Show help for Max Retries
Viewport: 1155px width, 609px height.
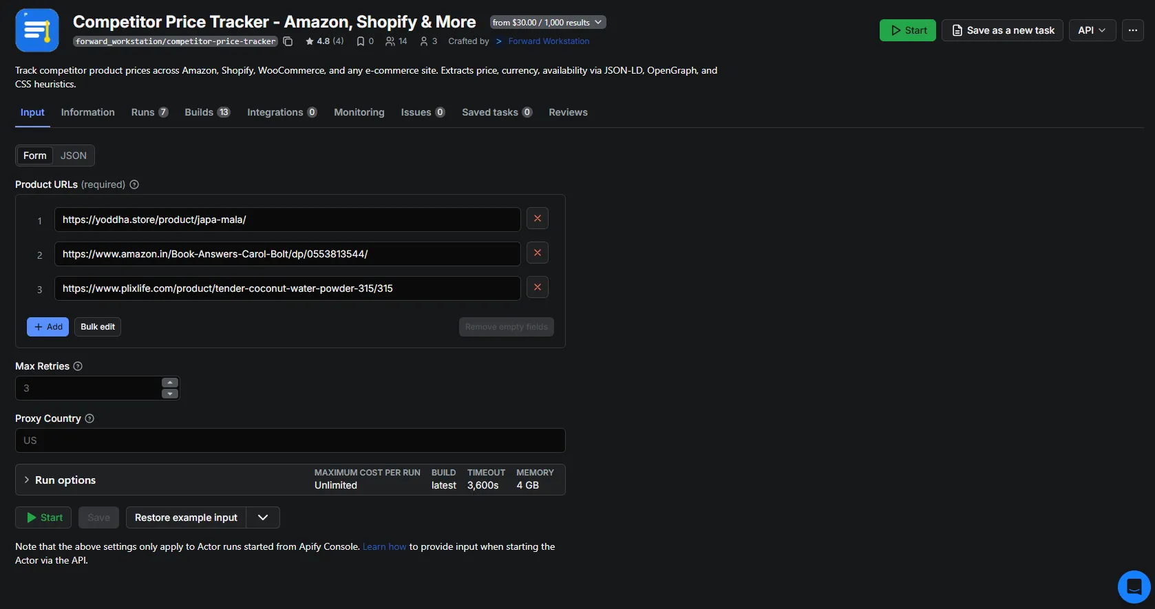[78, 366]
